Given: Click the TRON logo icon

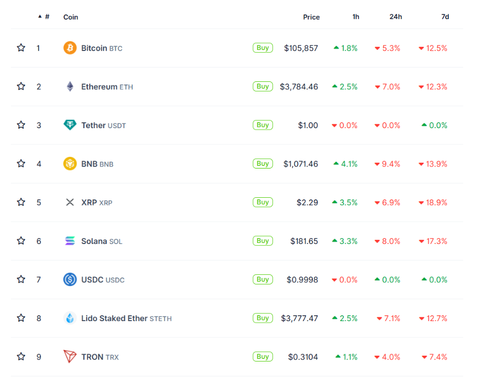Looking at the screenshot, I should [70, 356].
